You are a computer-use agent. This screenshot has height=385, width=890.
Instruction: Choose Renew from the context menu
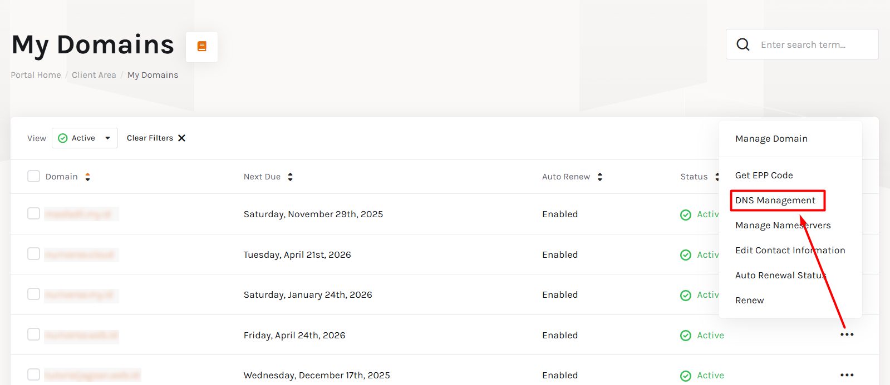tap(749, 301)
